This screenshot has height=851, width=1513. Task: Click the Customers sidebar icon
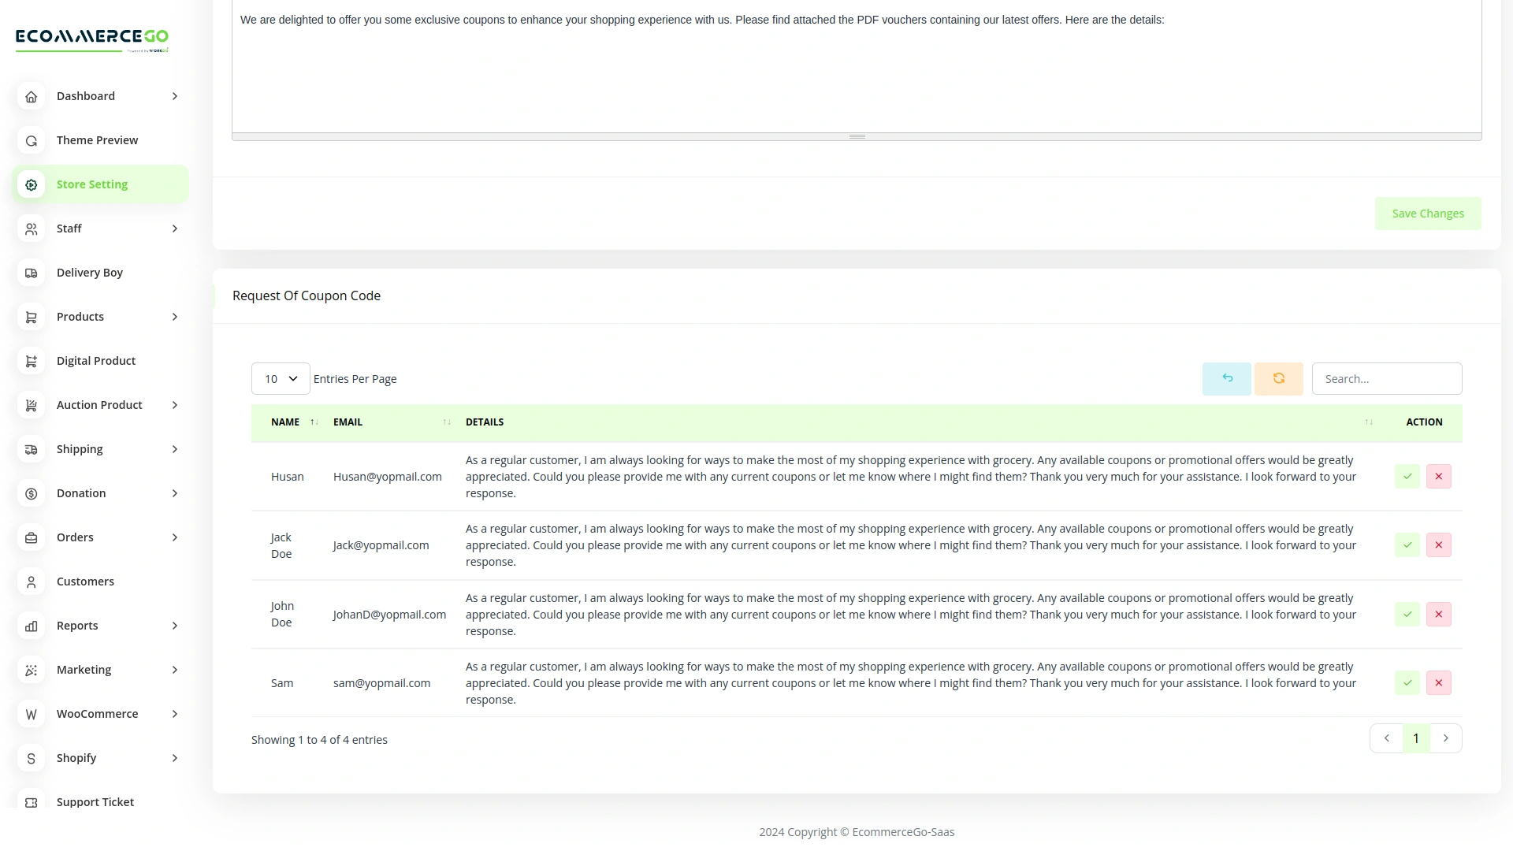pos(31,582)
